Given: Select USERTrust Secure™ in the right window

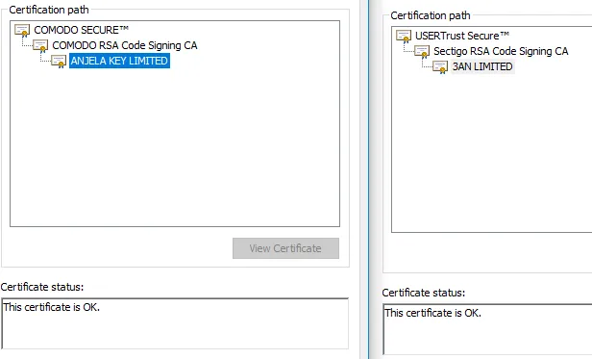Looking at the screenshot, I should click(x=462, y=36).
